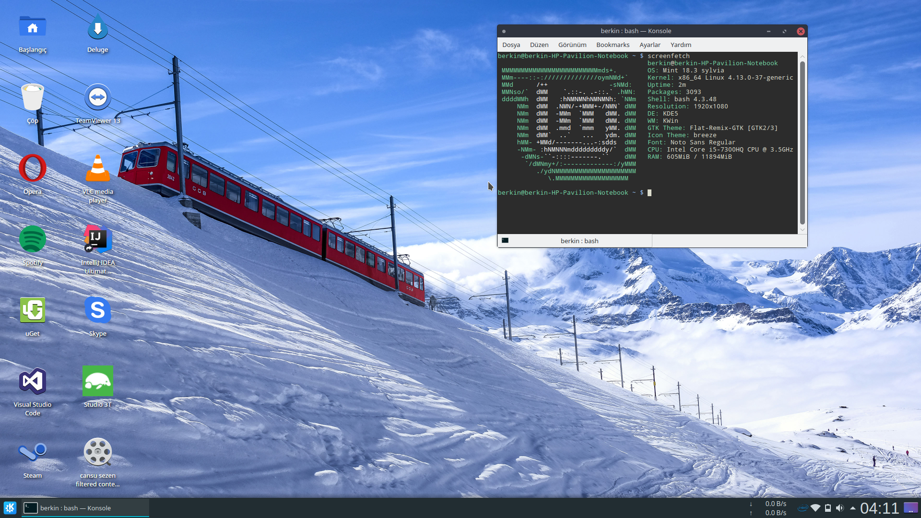Open the Düzen menu in Konsole

539,45
